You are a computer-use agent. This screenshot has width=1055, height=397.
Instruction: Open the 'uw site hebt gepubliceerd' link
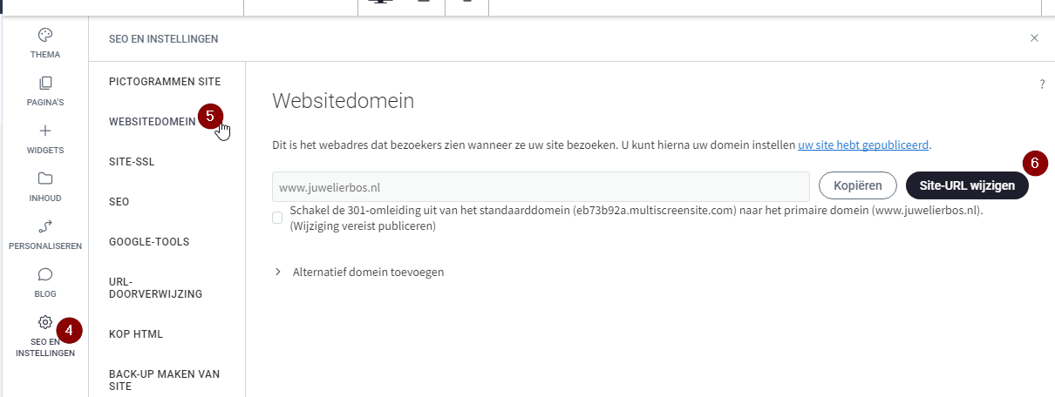(863, 145)
